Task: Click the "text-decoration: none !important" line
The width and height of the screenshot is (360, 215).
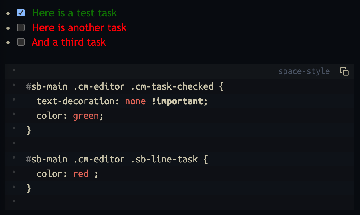Action: (x=122, y=101)
